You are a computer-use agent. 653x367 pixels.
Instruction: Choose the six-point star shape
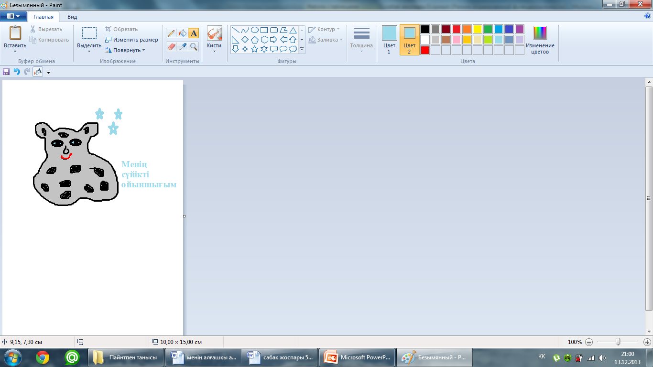pyautogui.click(x=264, y=49)
